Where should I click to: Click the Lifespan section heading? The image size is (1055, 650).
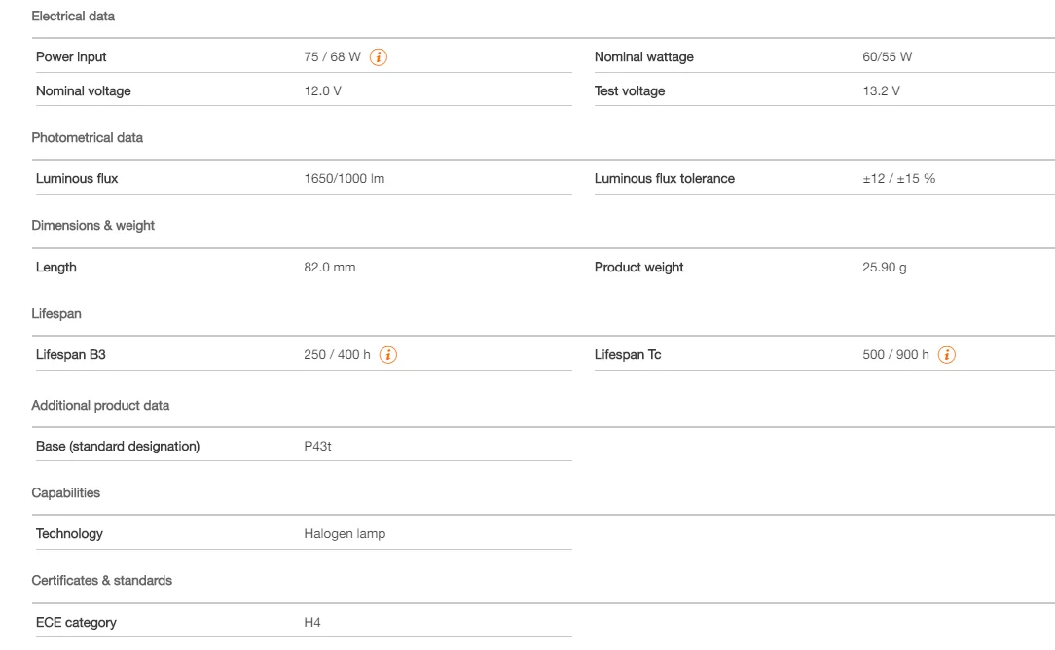tap(55, 314)
